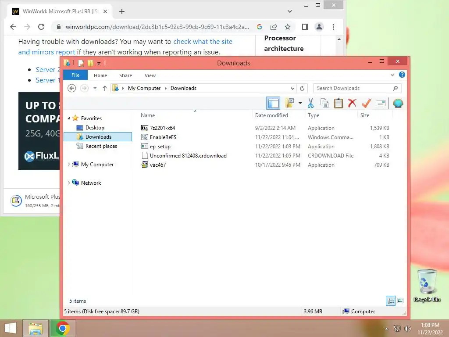Image resolution: width=449 pixels, height=337 pixels.
Task: Expand Network tree node
Action: pyautogui.click(x=69, y=183)
